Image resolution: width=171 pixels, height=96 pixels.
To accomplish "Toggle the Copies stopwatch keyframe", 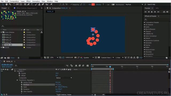I will coord(19,73).
